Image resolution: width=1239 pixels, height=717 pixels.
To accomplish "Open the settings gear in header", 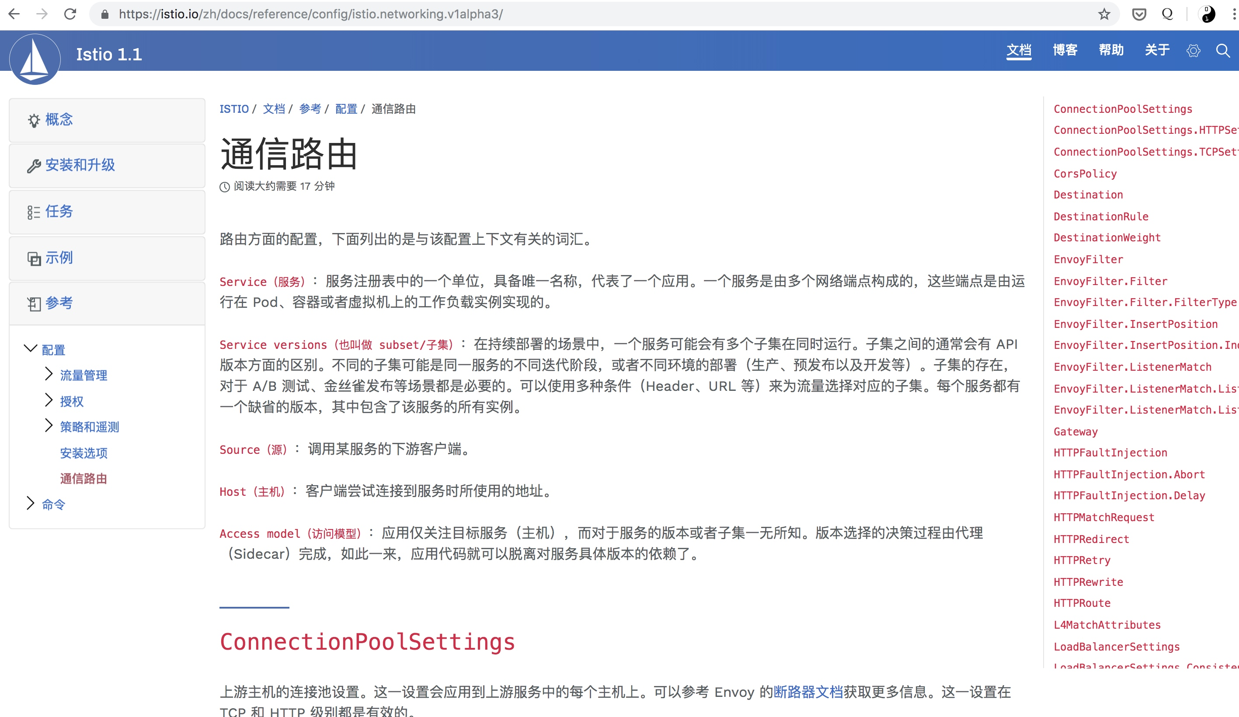I will 1193,51.
